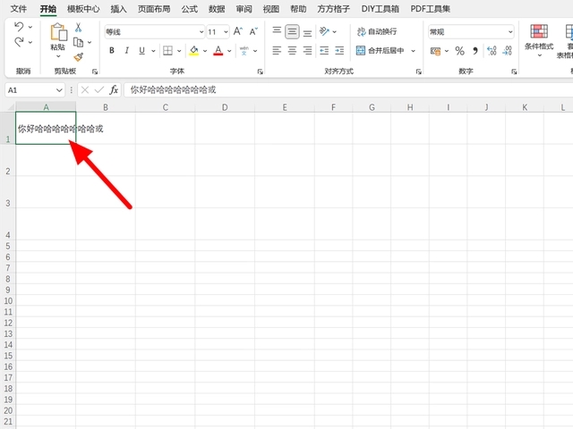This screenshot has width=573, height=429.
Task: Switch to 数据 tab
Action: click(x=217, y=9)
